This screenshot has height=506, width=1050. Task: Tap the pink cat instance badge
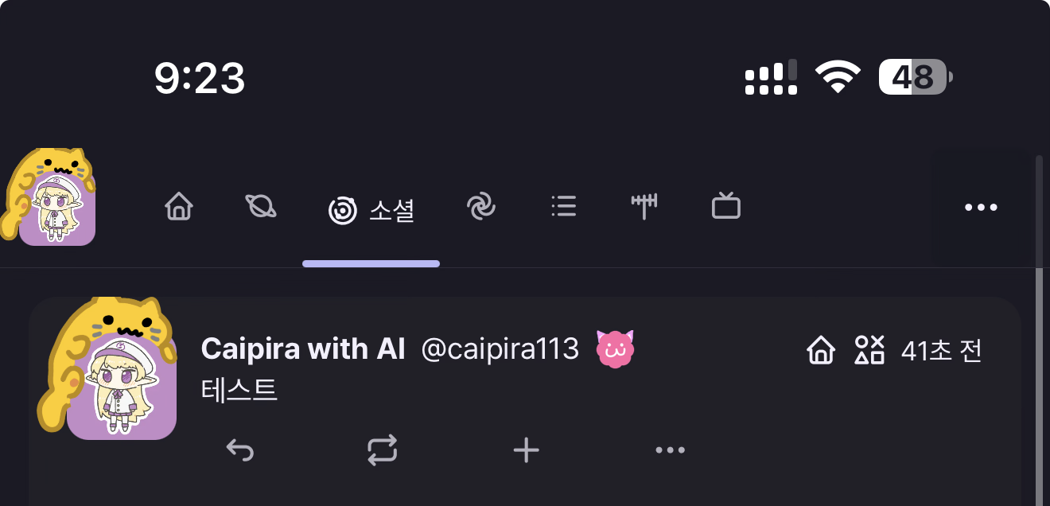click(615, 349)
